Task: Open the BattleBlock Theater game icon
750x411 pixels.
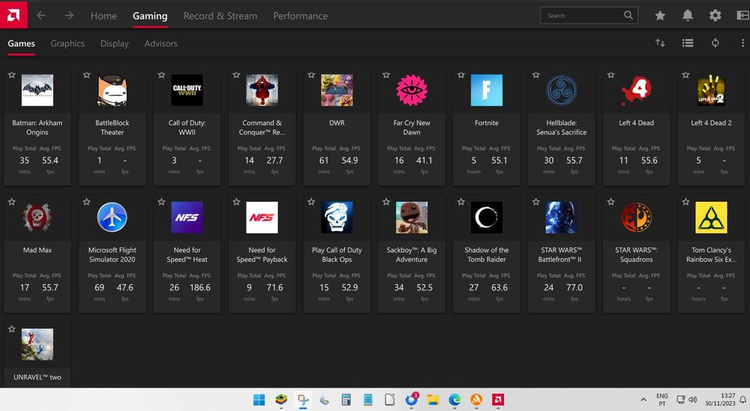Action: point(112,90)
